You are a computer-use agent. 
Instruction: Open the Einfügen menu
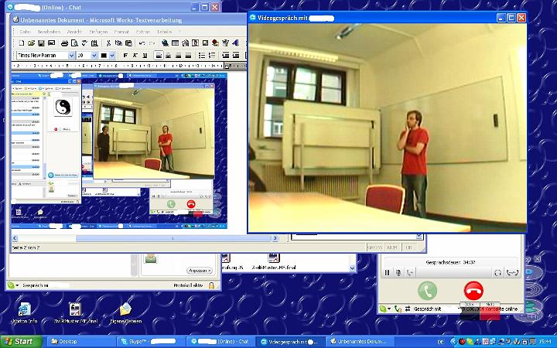coord(98,32)
